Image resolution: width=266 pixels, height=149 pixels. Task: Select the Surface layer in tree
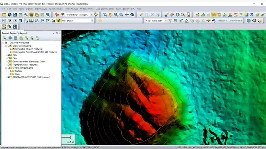pyautogui.click(x=19, y=71)
